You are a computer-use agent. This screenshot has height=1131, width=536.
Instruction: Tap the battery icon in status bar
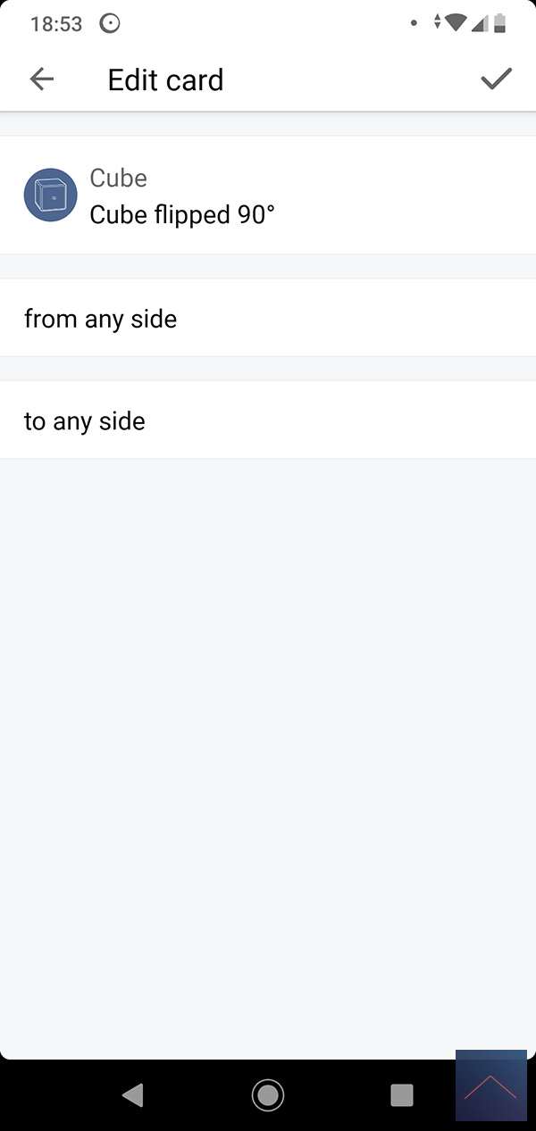[499, 23]
